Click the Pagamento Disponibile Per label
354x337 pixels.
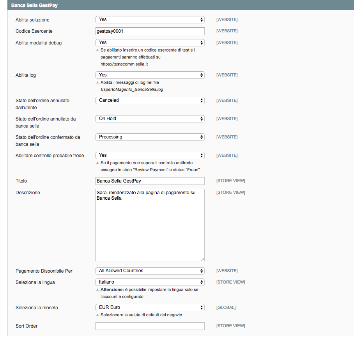point(44,271)
